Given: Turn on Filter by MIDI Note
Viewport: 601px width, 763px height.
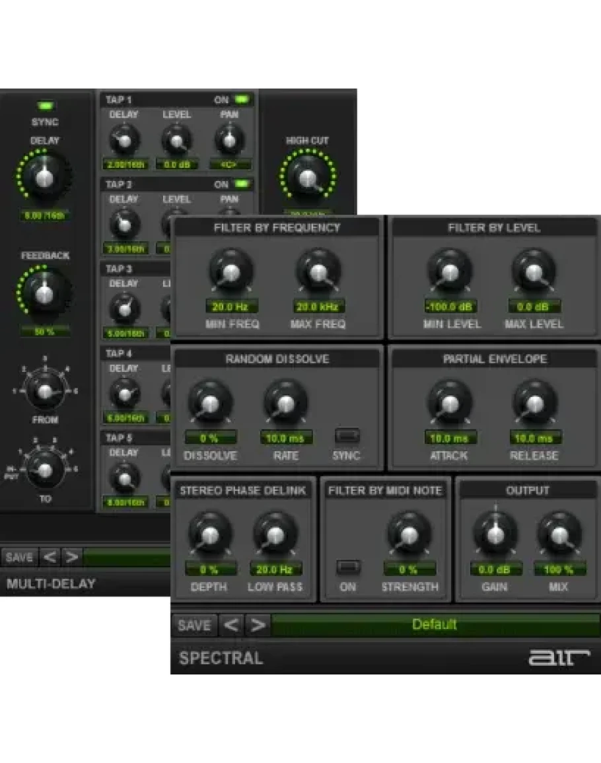Looking at the screenshot, I should click(x=347, y=567).
